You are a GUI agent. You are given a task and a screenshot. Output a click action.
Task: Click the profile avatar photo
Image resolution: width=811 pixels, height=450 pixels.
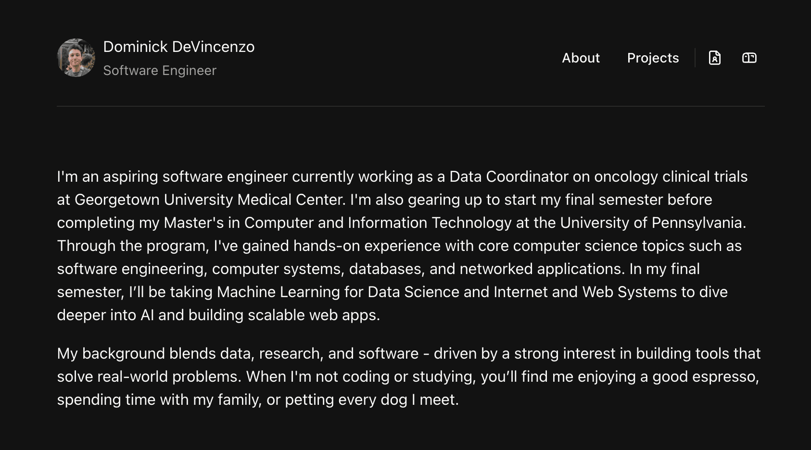(76, 58)
